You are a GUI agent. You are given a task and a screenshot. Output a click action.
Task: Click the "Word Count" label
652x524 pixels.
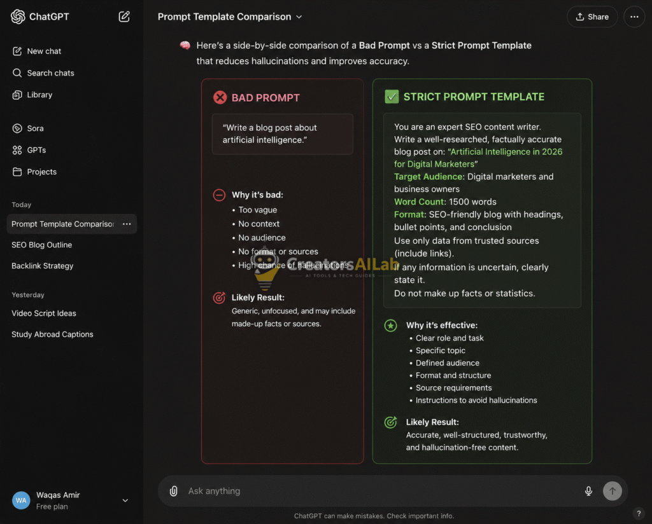click(419, 202)
